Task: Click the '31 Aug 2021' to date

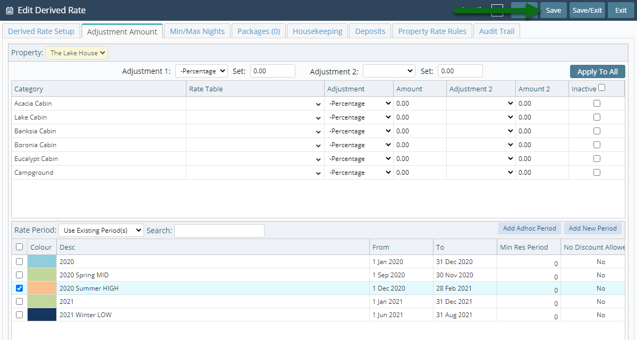Action: 454,315
